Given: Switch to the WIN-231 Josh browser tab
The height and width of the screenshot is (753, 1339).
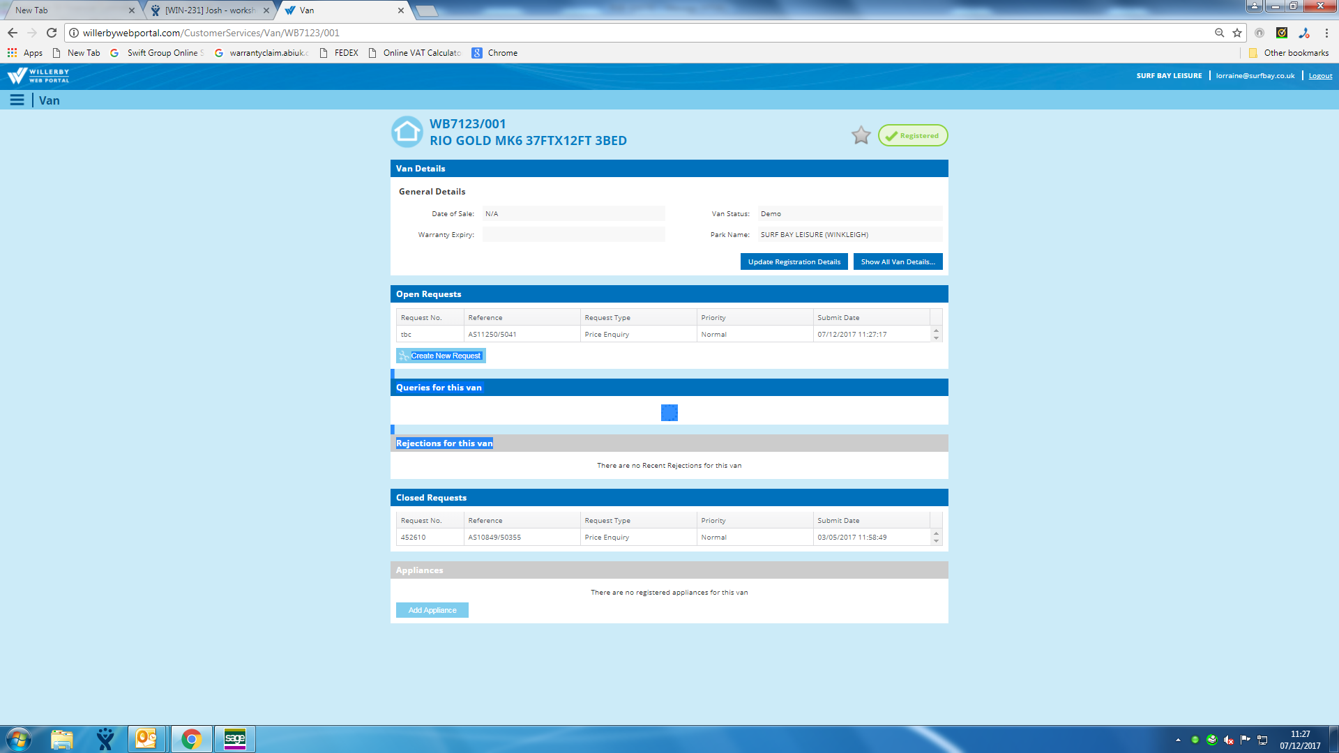Looking at the screenshot, I should [x=209, y=10].
